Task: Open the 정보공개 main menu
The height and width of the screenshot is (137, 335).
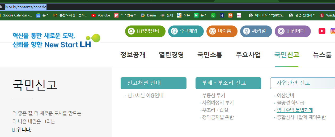Action: pos(133,55)
